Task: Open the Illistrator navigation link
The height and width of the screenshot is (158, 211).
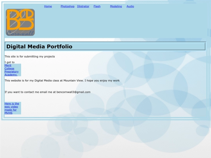Action: tap(83, 6)
